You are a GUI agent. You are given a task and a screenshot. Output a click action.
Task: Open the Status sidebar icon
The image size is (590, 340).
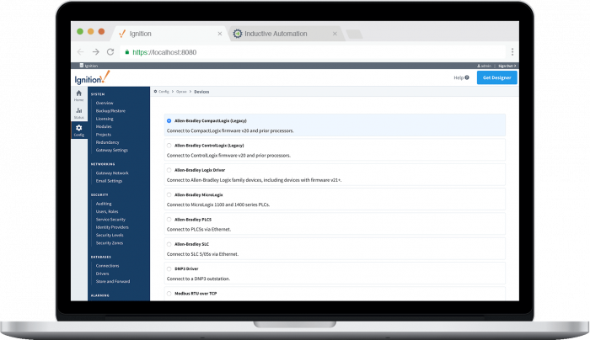(78, 113)
